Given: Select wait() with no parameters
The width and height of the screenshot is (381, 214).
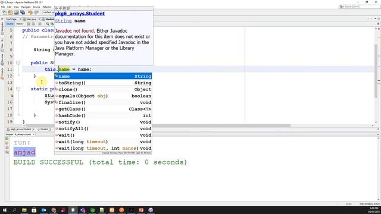Looking at the screenshot, I should 103,135.
